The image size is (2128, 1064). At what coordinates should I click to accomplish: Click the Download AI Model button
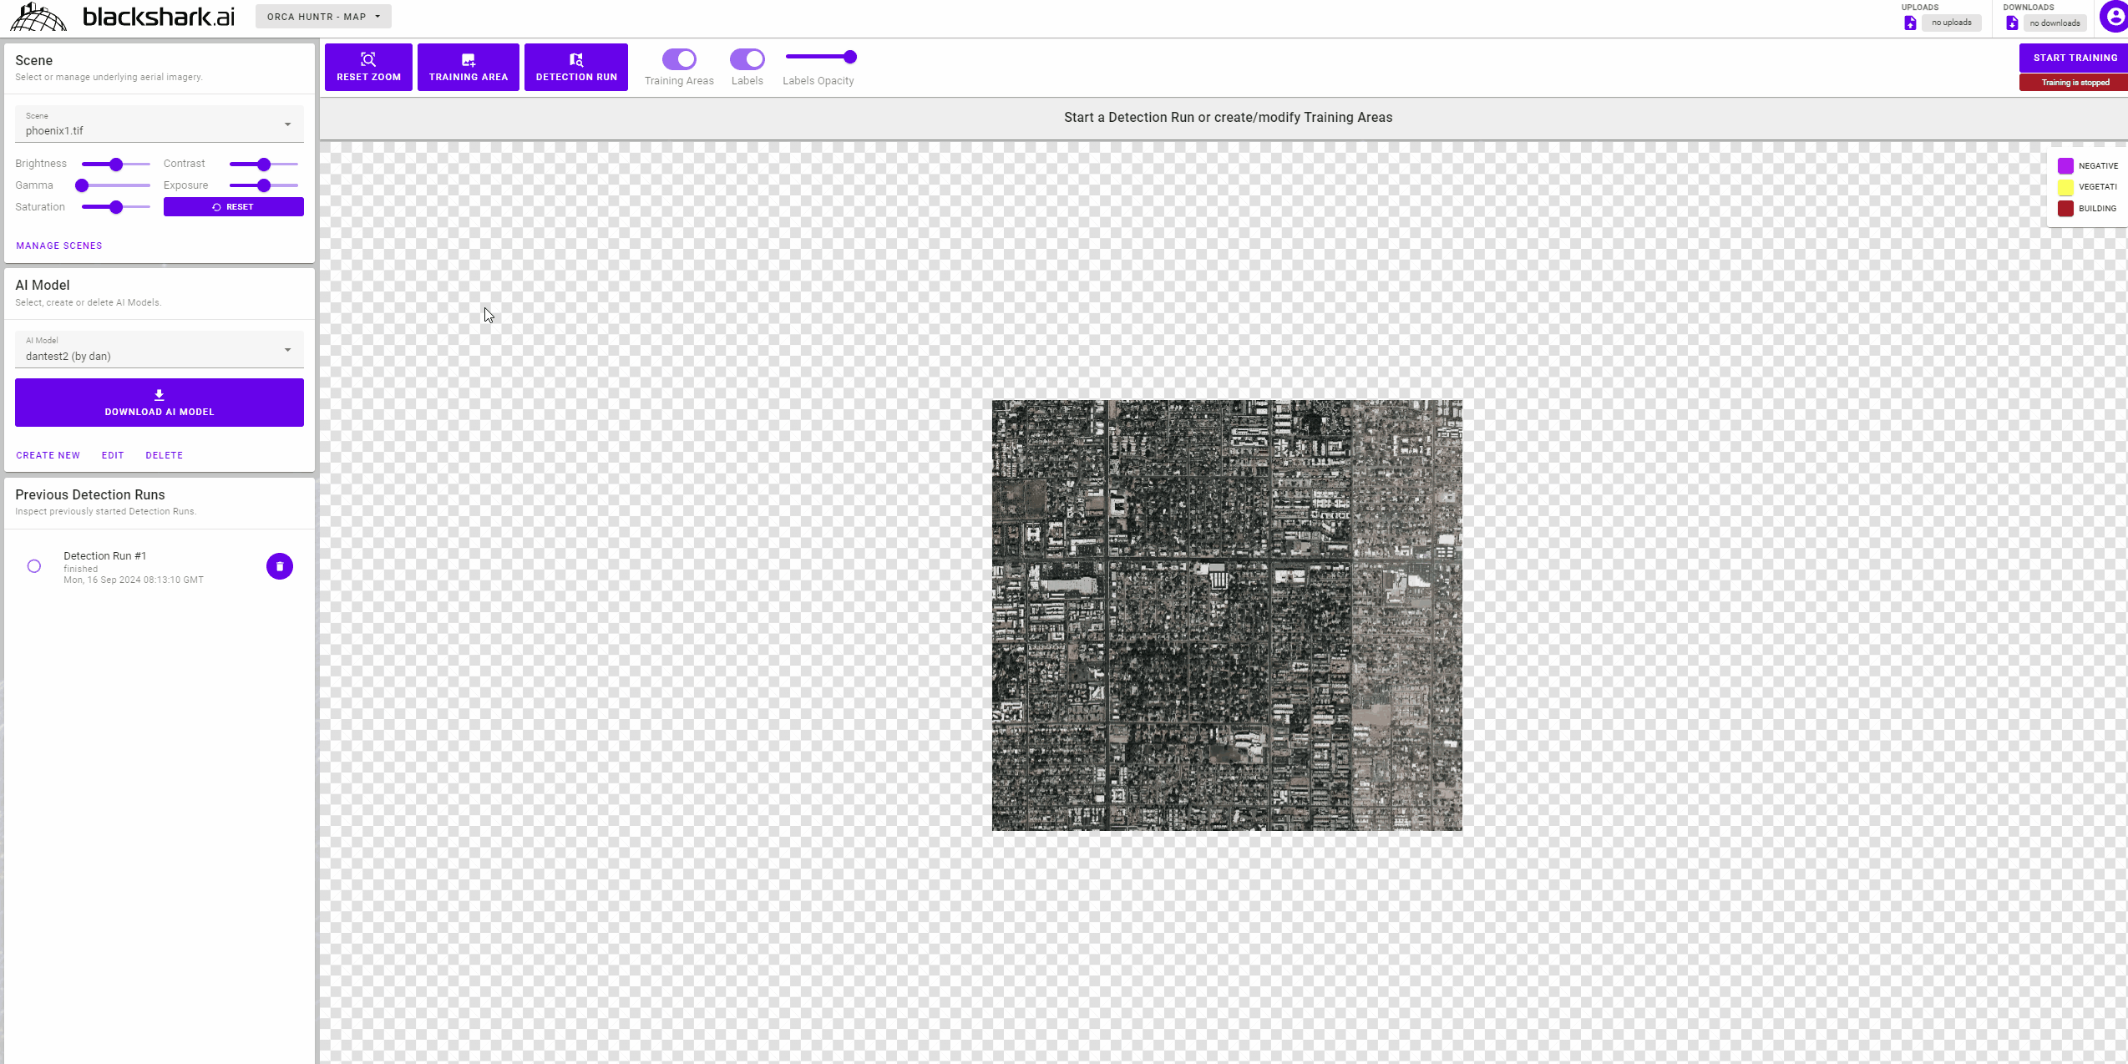point(160,403)
